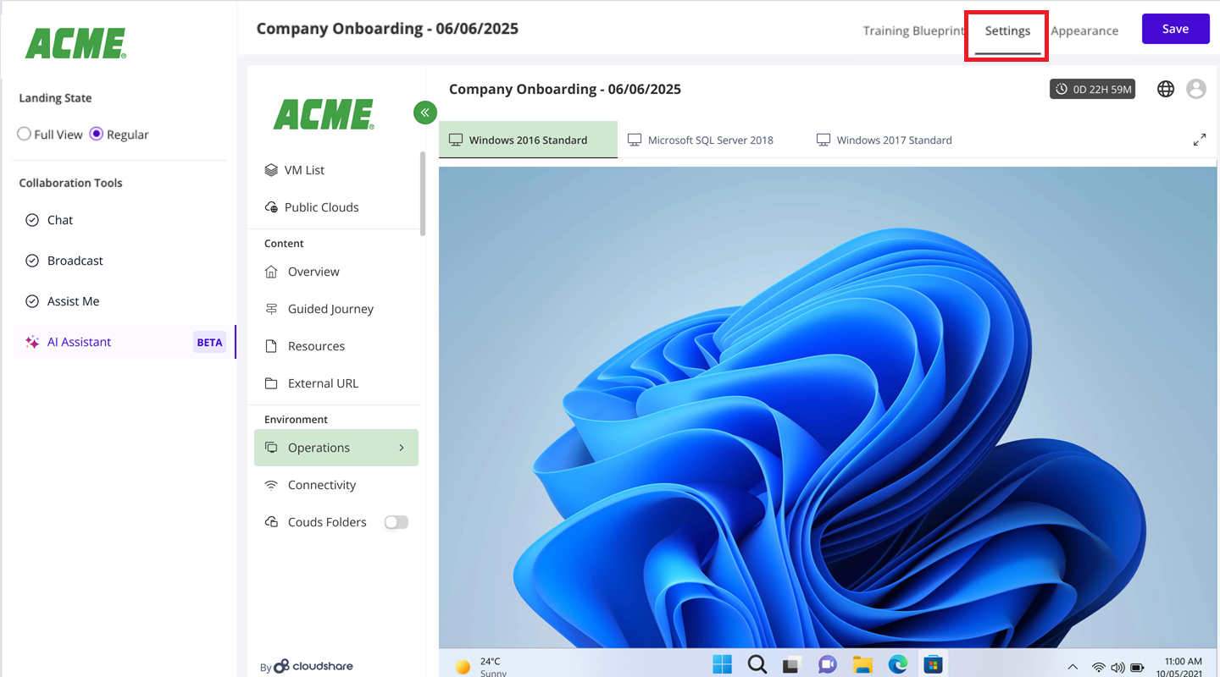Viewport: 1220px width, 677px height.
Task: Launch Microsoft Edge from the taskbar
Action: coord(898,665)
